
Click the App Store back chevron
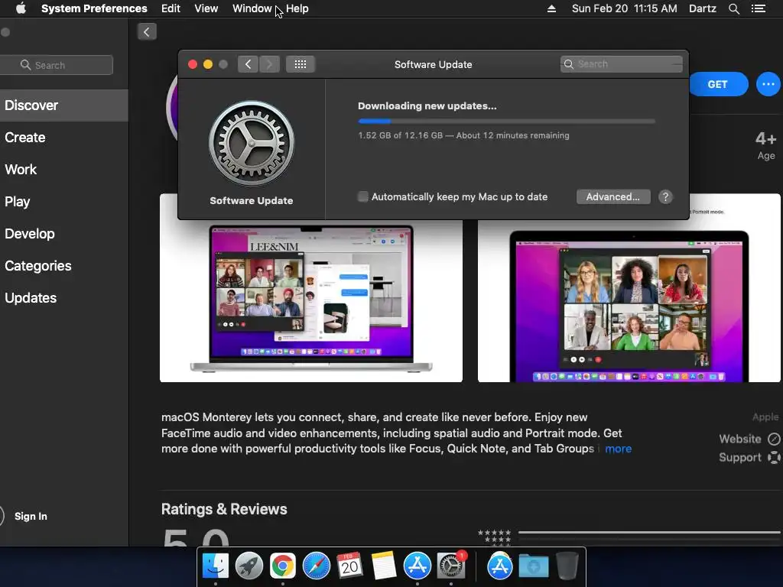146,32
